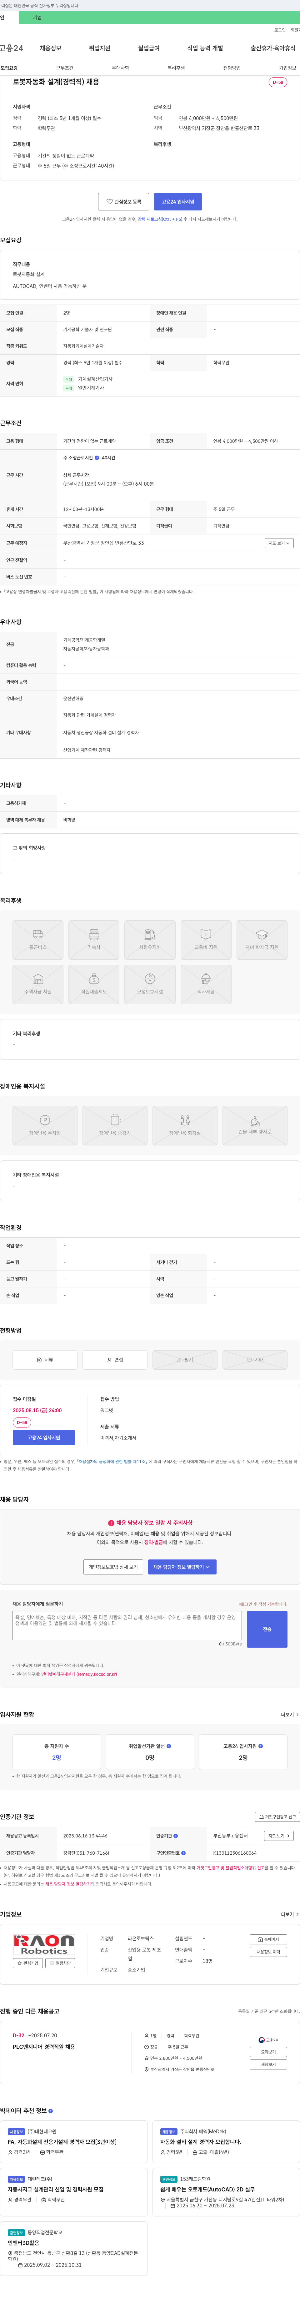The width and height of the screenshot is (300, 2304).
Task: Jump to the 복리후생 section tab
Action: (176, 68)
